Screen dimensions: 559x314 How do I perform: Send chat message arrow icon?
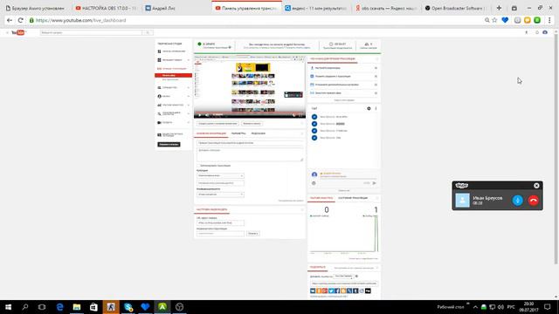(375, 183)
